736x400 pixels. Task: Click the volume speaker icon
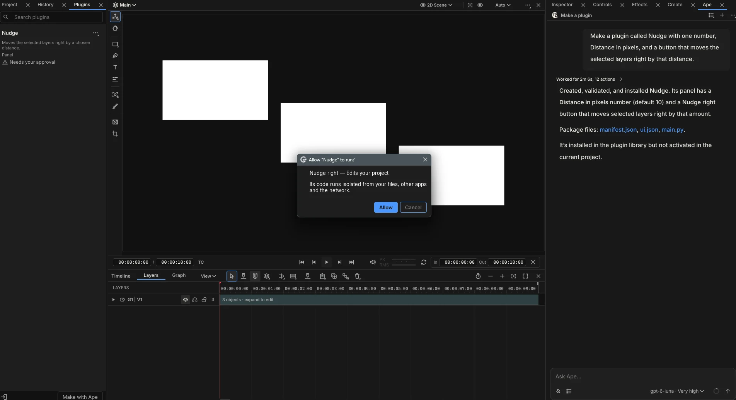point(372,262)
